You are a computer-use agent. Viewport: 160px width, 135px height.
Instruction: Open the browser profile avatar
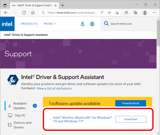145,13
